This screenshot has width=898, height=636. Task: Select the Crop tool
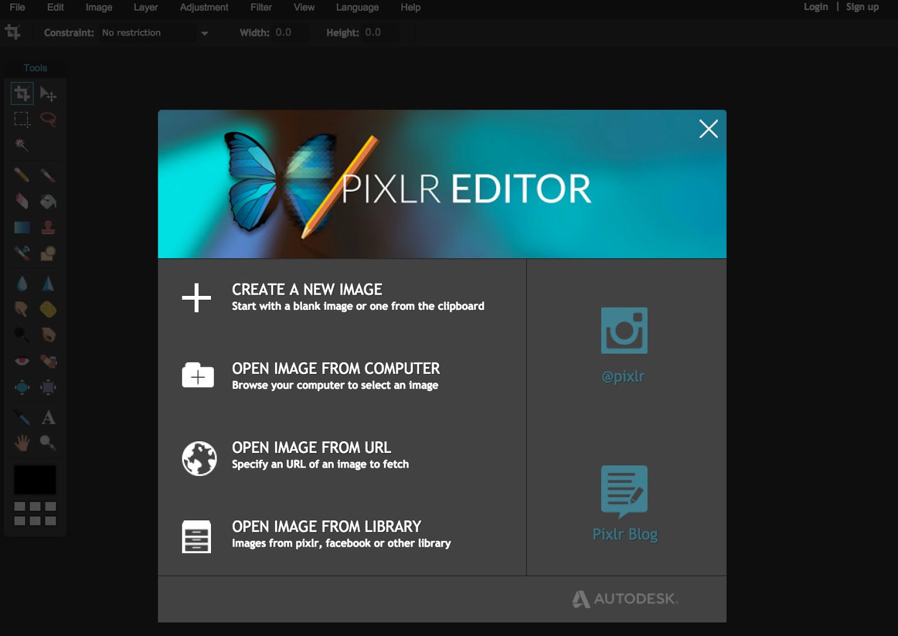[22, 94]
